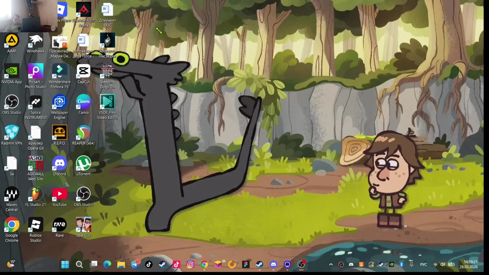Launch the Rave desktop shortcut

[x=60, y=228]
